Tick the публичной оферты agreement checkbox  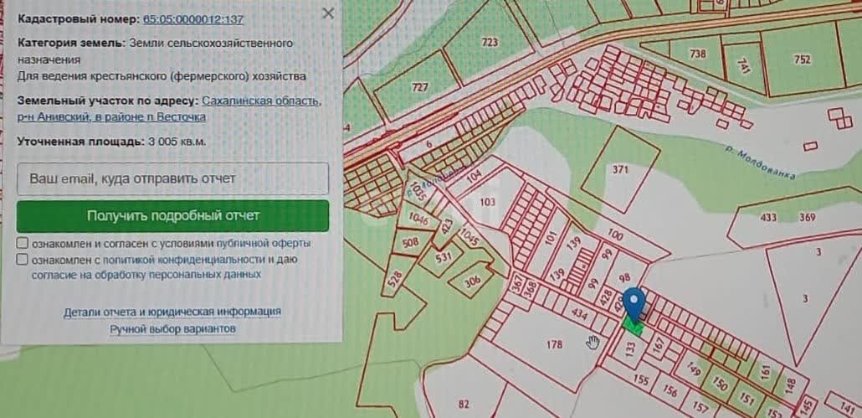22,243
